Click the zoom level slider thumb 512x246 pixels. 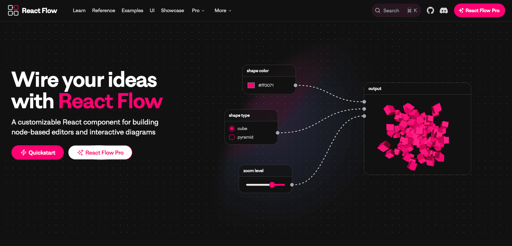tap(272, 185)
